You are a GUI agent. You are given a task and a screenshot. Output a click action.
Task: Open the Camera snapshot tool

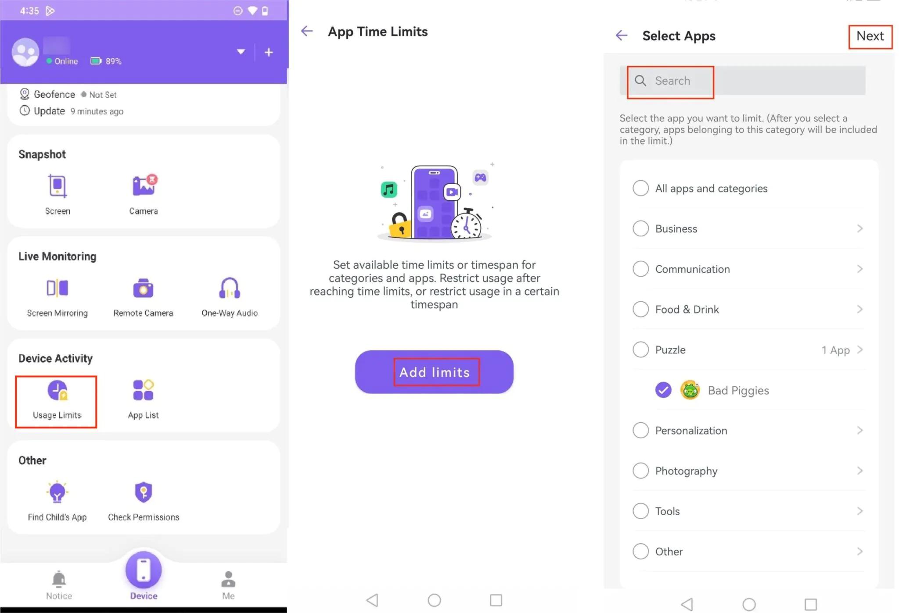(x=143, y=194)
